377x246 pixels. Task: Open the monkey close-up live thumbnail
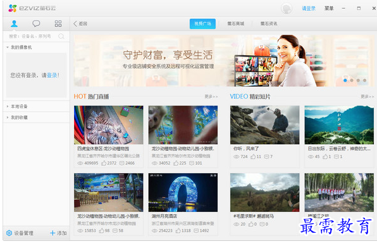tap(183, 125)
